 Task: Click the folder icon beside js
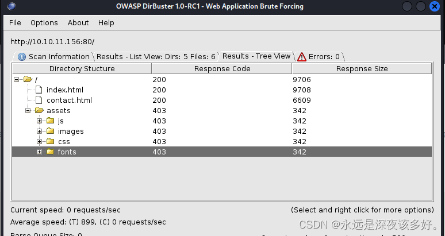51,121
